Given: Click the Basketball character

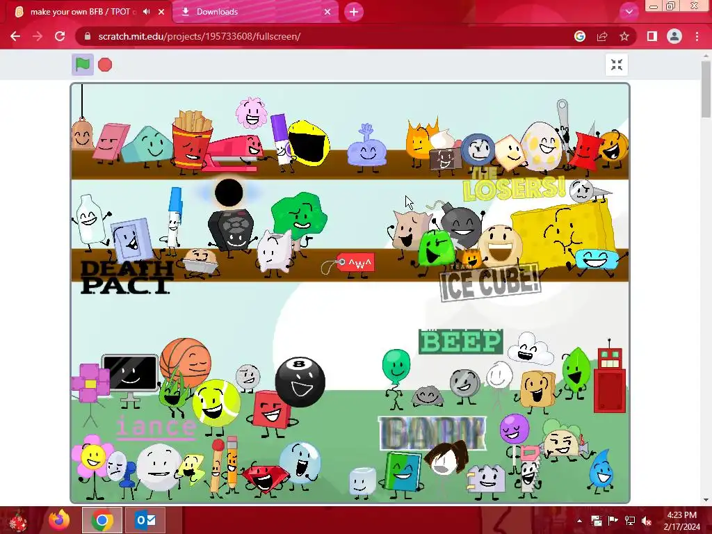Looking at the screenshot, I should click(x=186, y=362).
